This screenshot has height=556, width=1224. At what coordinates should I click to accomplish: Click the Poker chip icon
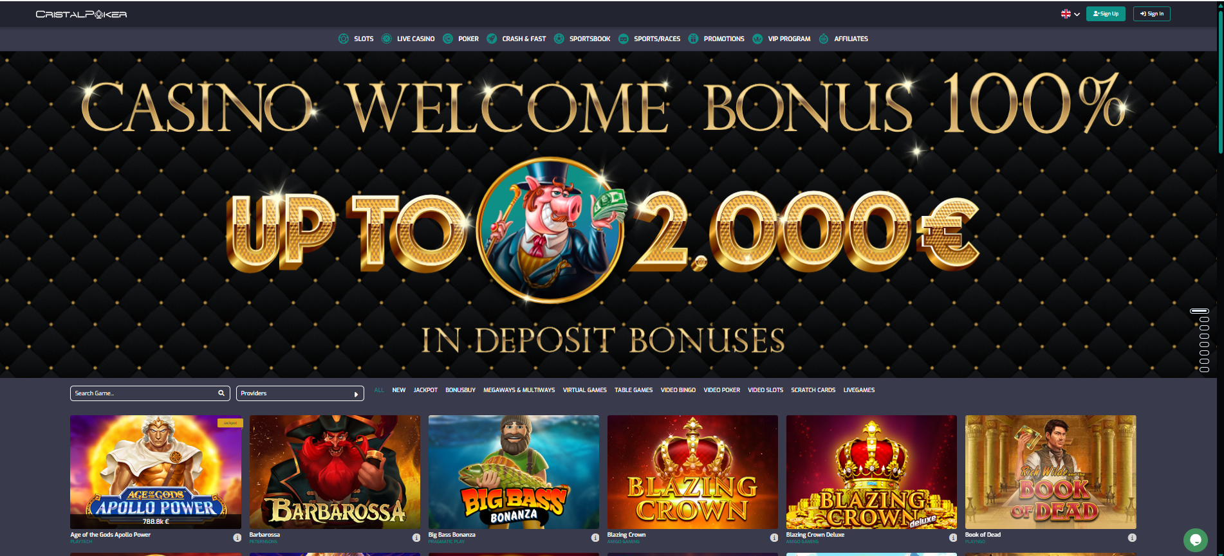[x=448, y=39]
